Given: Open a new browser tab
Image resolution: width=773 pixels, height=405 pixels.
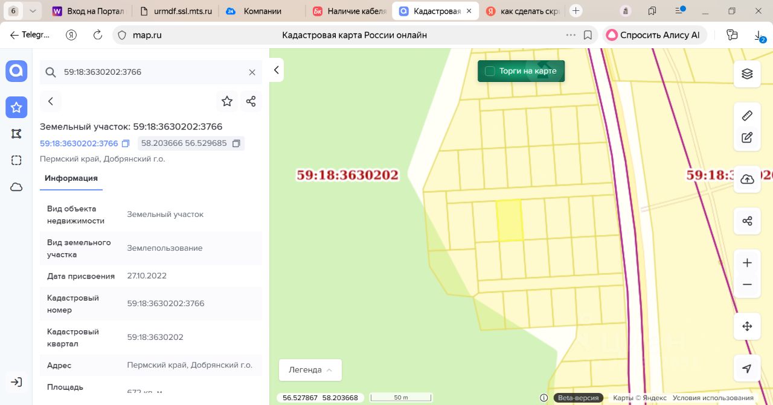Looking at the screenshot, I should pyautogui.click(x=576, y=11).
